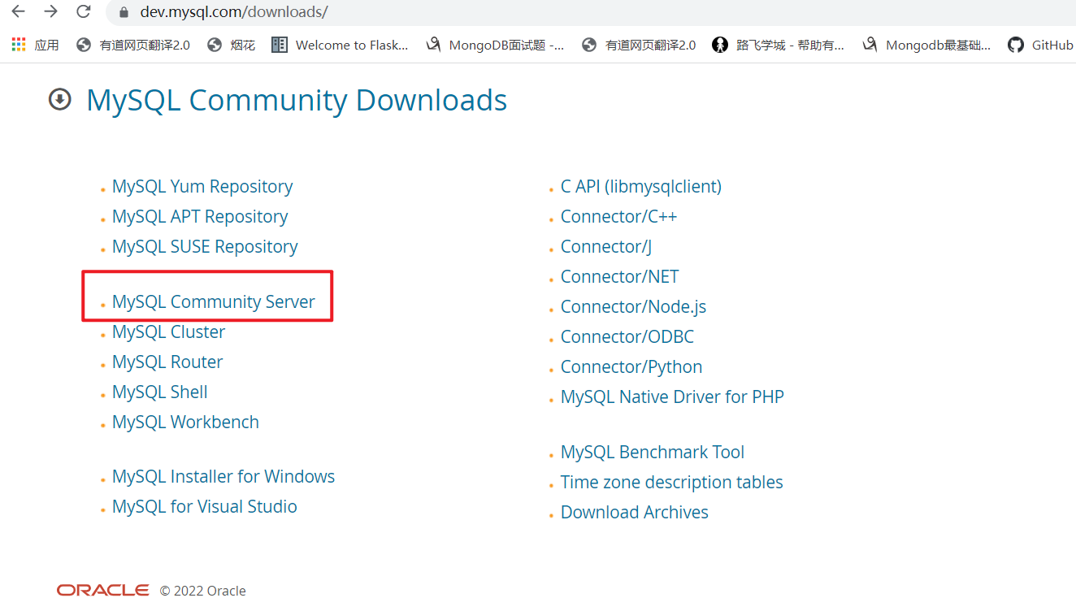The image size is (1076, 598).
Task: Go to MySQL Workbench downloads
Action: point(185,422)
